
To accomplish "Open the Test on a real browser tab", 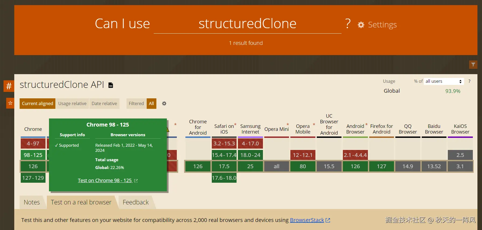I will [81, 202].
